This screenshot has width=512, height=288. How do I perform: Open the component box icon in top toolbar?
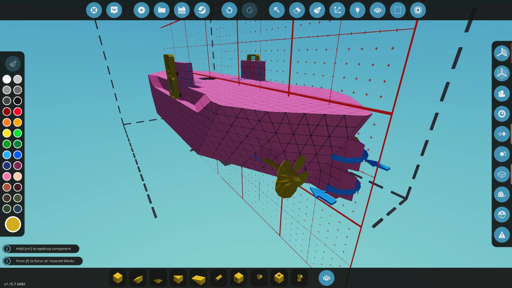pos(378,10)
